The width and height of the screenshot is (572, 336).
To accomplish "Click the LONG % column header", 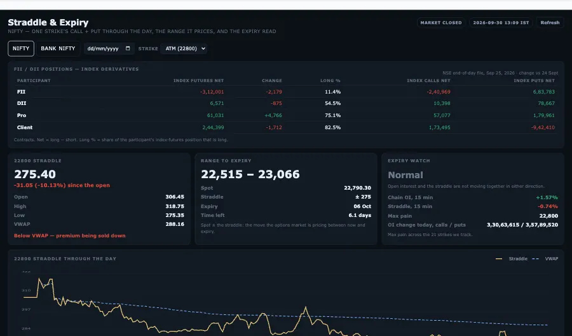I will (x=330, y=81).
